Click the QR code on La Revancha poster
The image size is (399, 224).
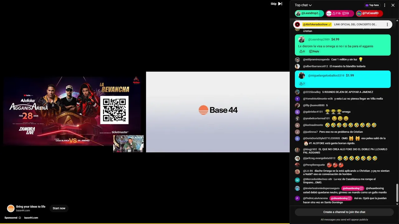(114, 110)
